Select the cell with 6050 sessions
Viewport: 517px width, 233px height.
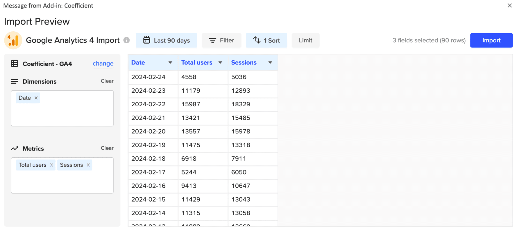pos(253,172)
